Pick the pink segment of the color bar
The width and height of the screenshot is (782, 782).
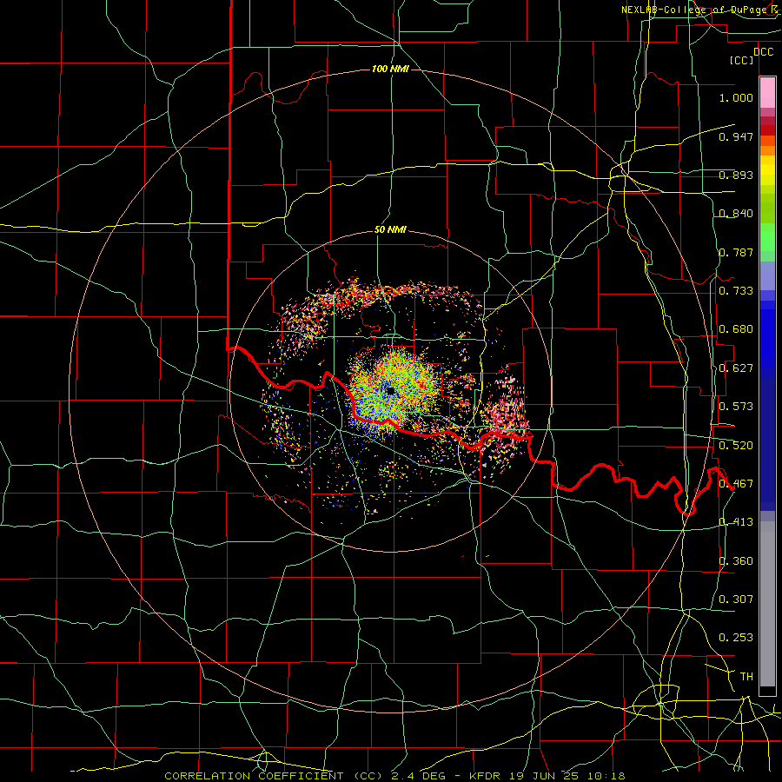767,93
